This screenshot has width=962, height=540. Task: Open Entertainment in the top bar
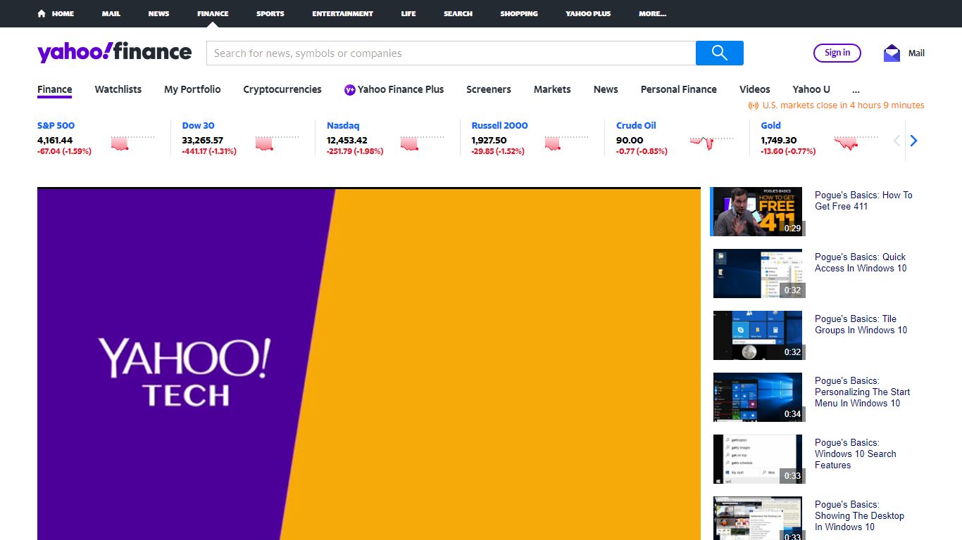click(x=343, y=13)
